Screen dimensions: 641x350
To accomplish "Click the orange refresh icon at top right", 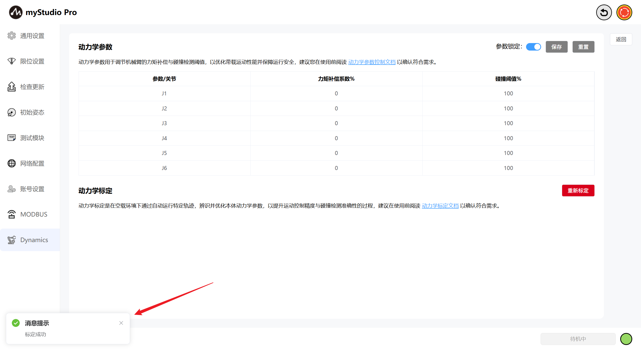I will (x=624, y=12).
